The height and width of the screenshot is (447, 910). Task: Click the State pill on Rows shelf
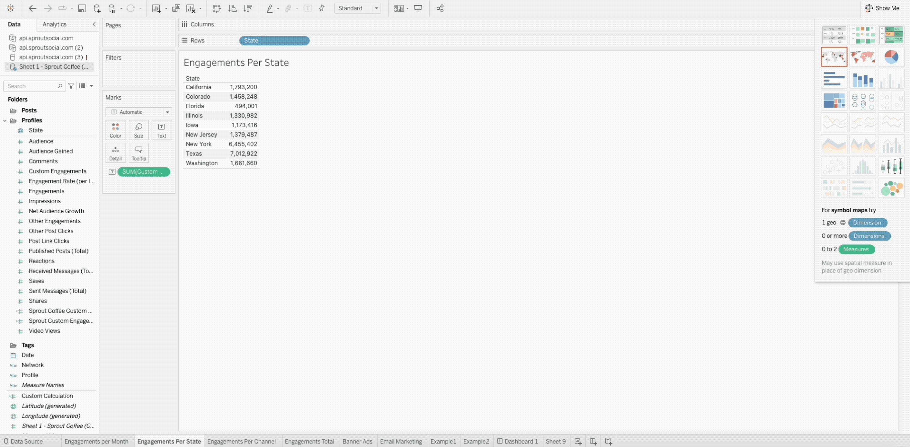pos(274,40)
